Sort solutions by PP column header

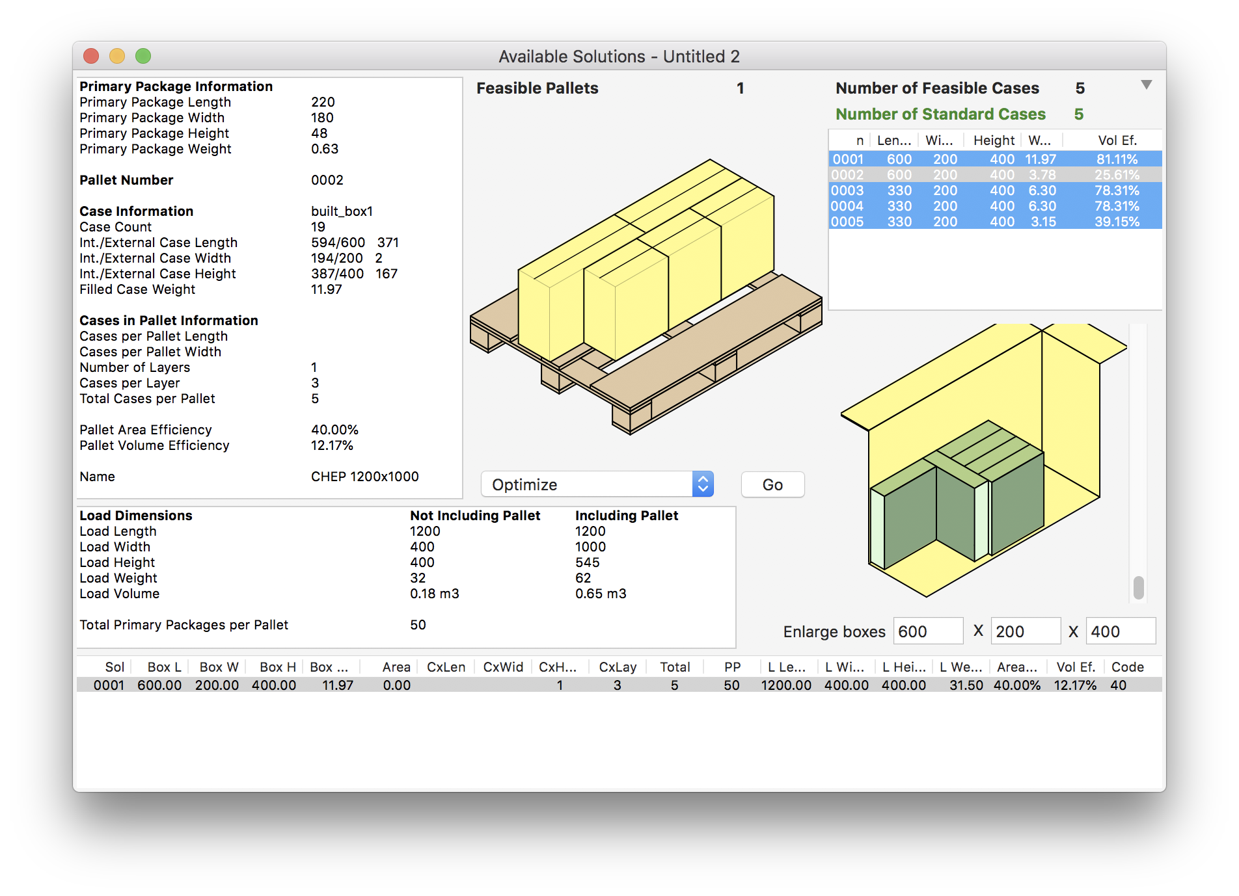[732, 667]
